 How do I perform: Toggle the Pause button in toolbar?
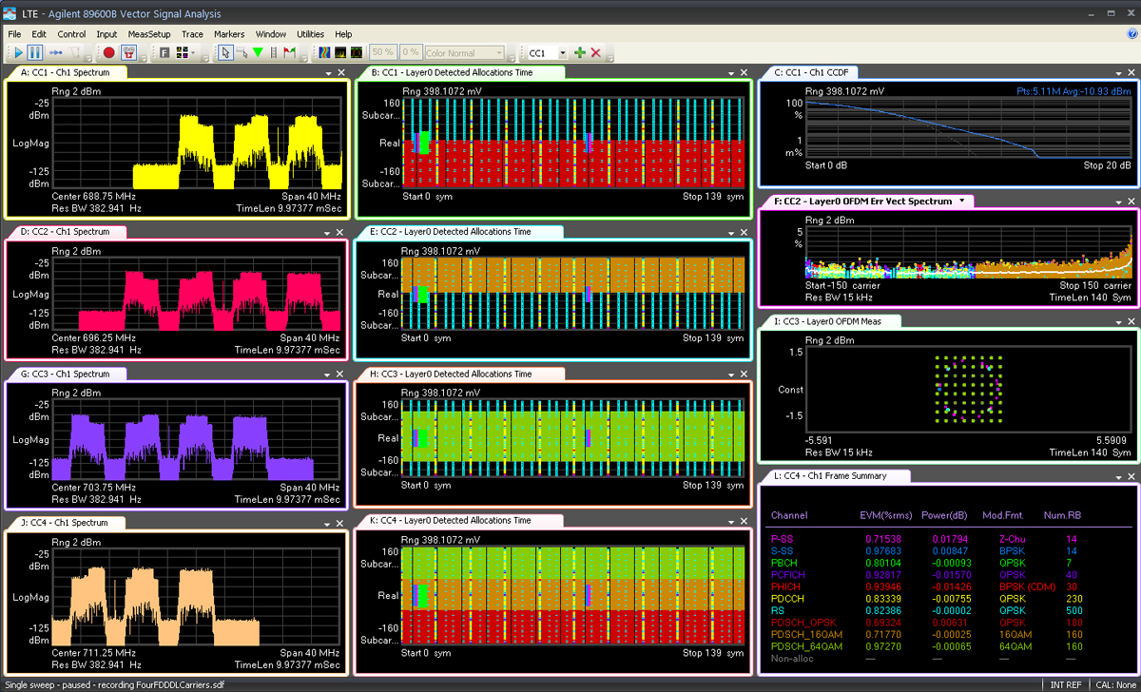tap(35, 53)
